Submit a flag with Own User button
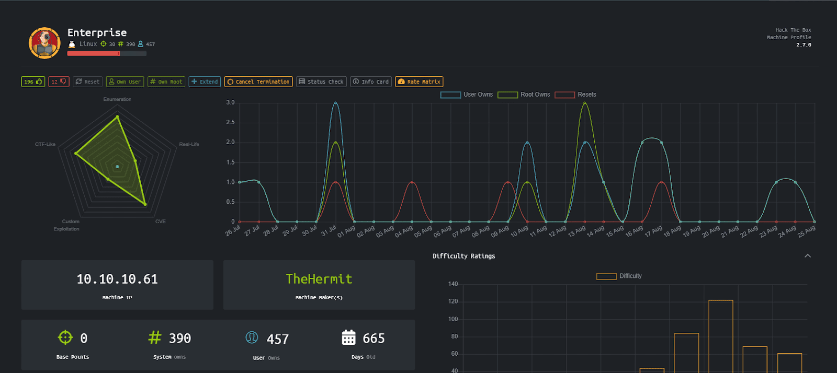This screenshot has width=837, height=373. pyautogui.click(x=125, y=81)
